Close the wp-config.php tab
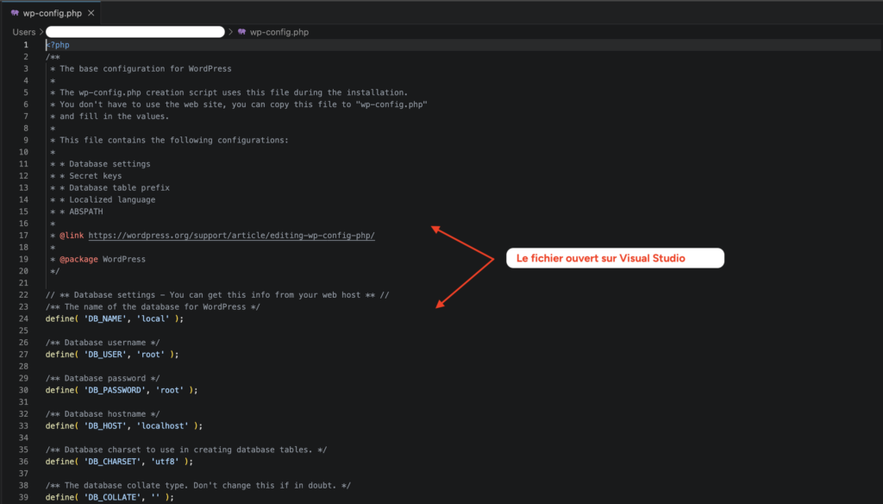Screen dimensions: 883x504 (91, 13)
